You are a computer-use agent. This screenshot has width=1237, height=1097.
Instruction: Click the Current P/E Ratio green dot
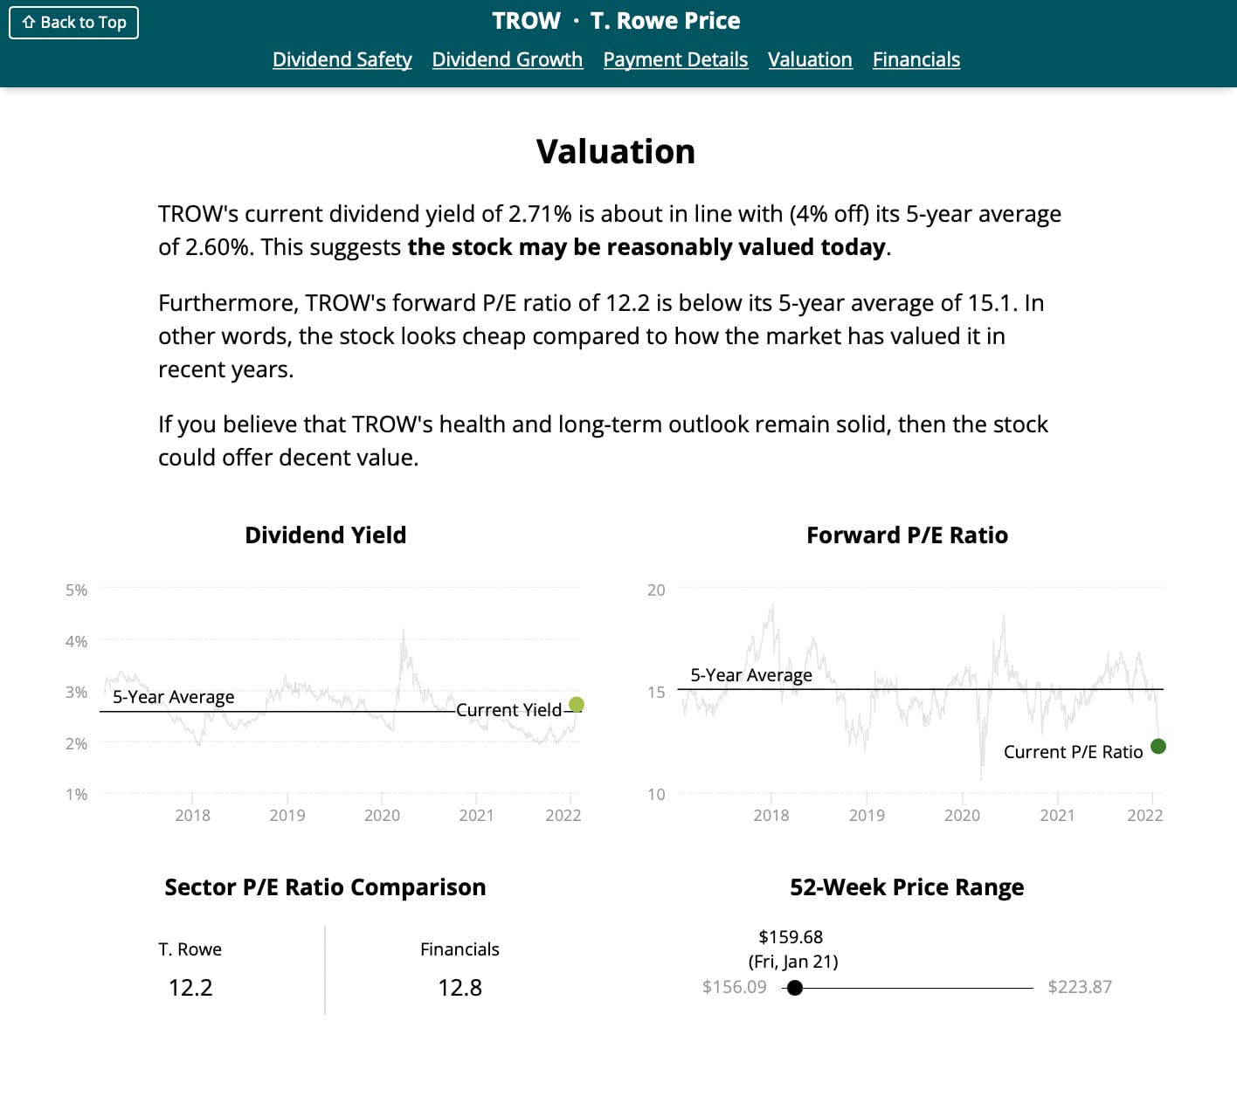coord(1158,746)
